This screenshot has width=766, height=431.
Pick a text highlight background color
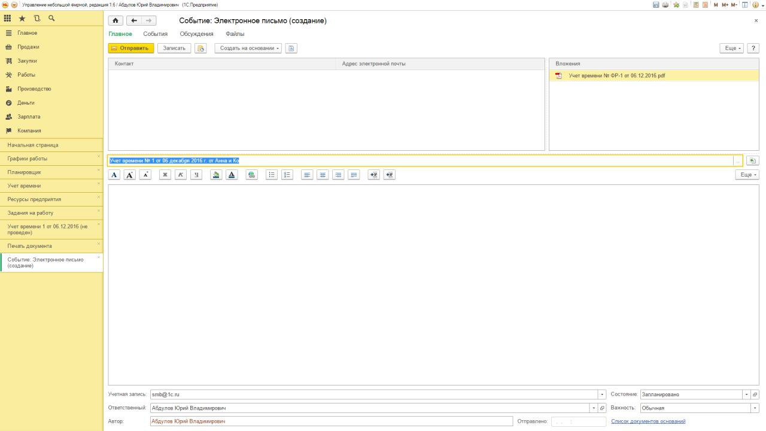coord(216,175)
